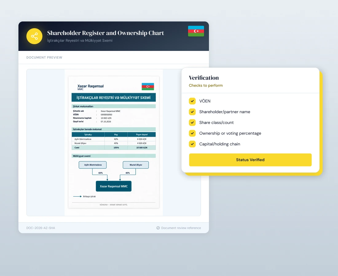Click the İştirakçılar Reyestri və Mülkiyyət Sxemi subtitle
The width and height of the screenshot is (338, 276).
tap(80, 40)
